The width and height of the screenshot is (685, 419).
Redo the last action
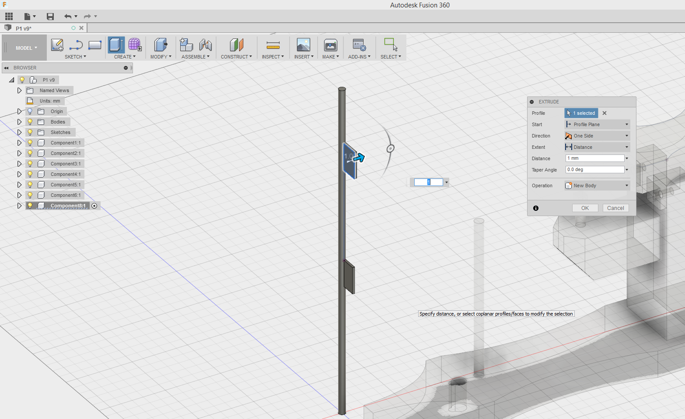[x=87, y=17]
